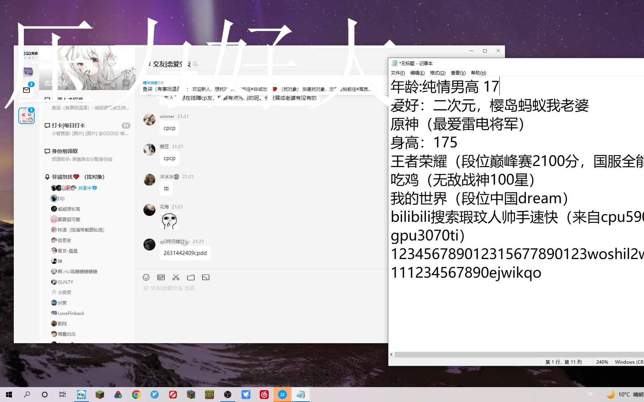
Task: Open Cortana circle on taskbar
Action: pyautogui.click(x=45, y=395)
